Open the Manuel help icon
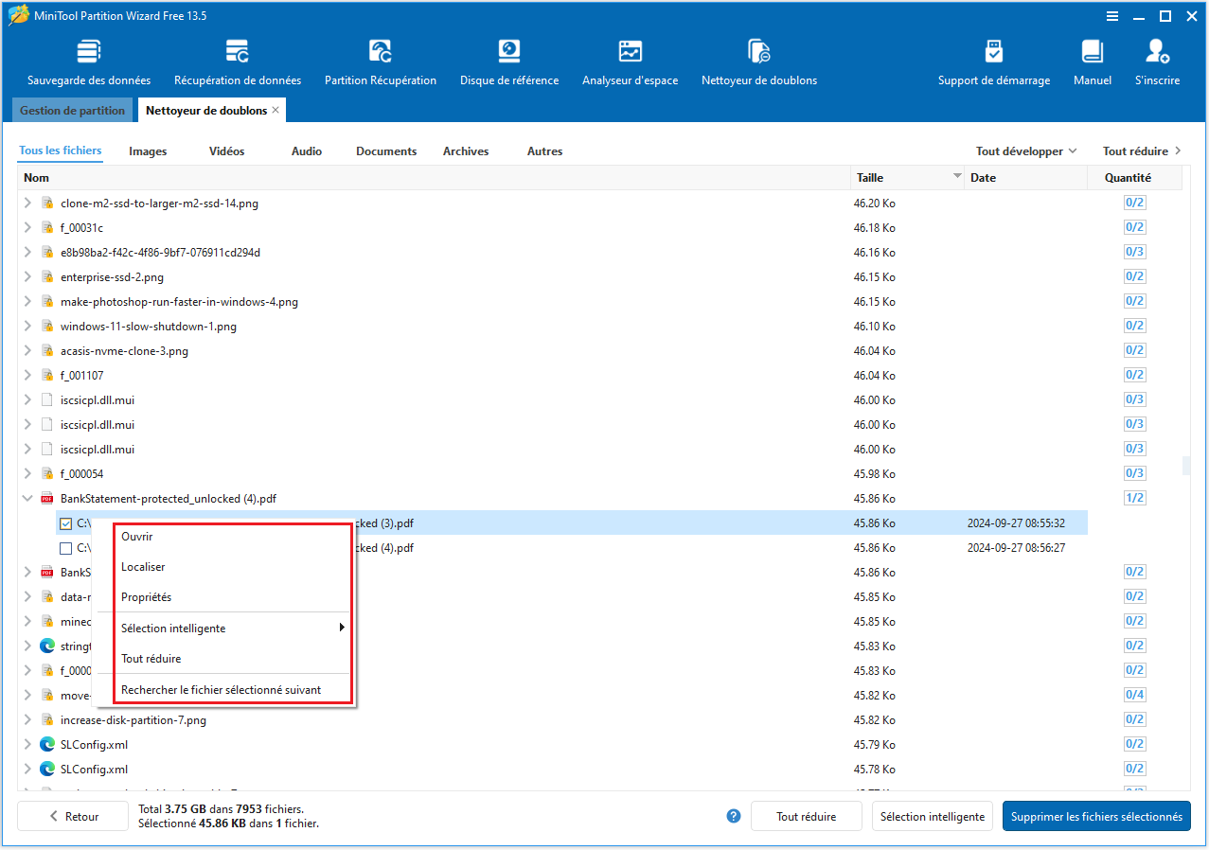This screenshot has width=1209, height=850. click(x=1092, y=60)
